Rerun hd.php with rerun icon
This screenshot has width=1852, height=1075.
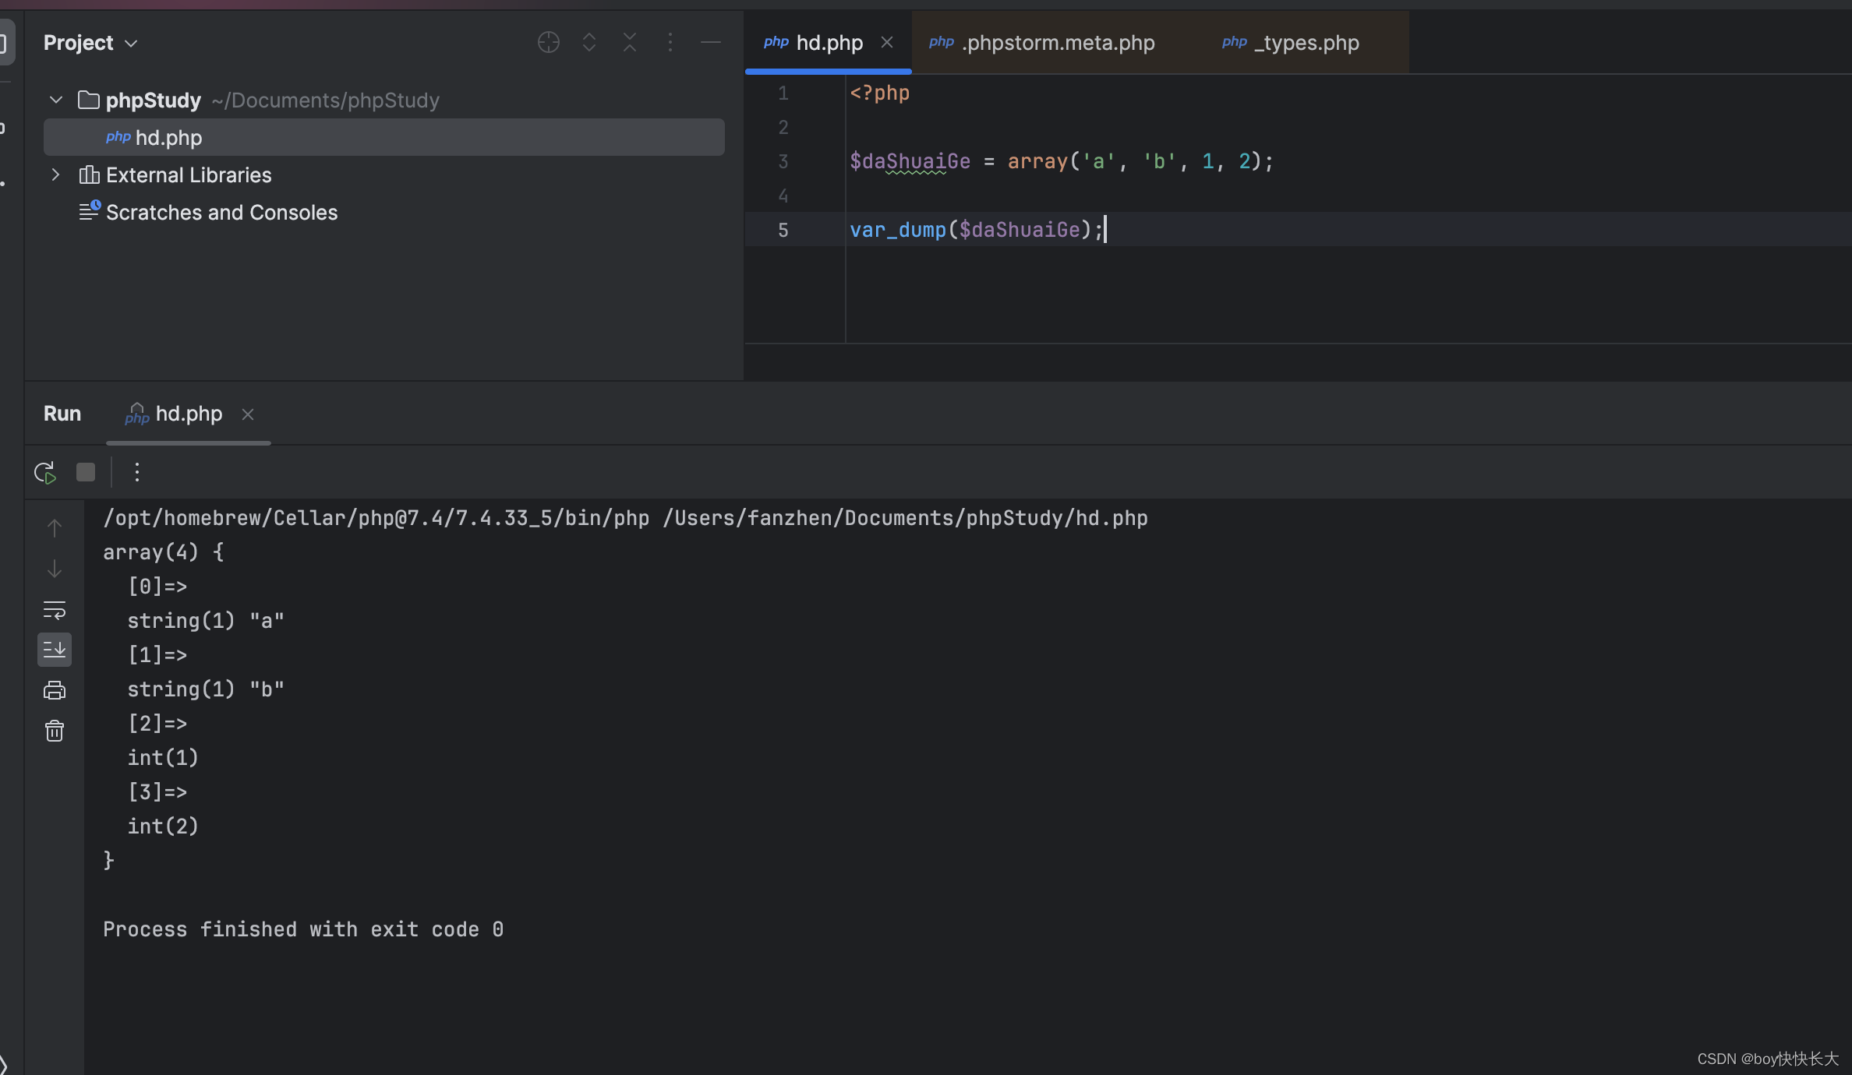point(45,472)
